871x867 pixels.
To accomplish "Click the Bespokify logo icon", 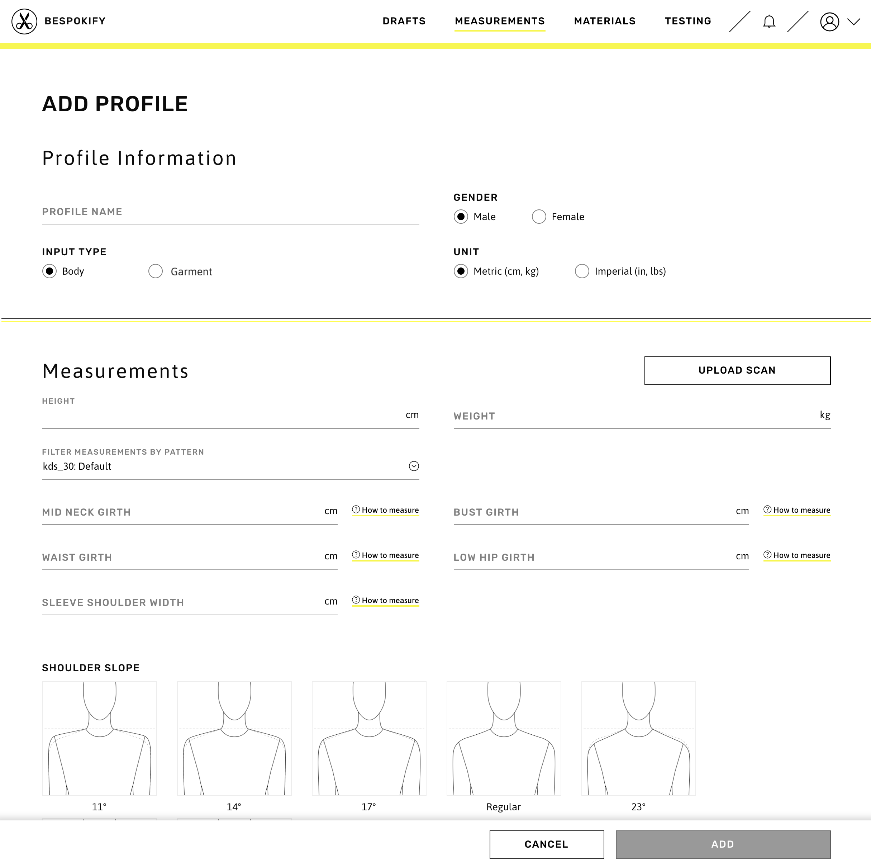I will click(x=24, y=22).
